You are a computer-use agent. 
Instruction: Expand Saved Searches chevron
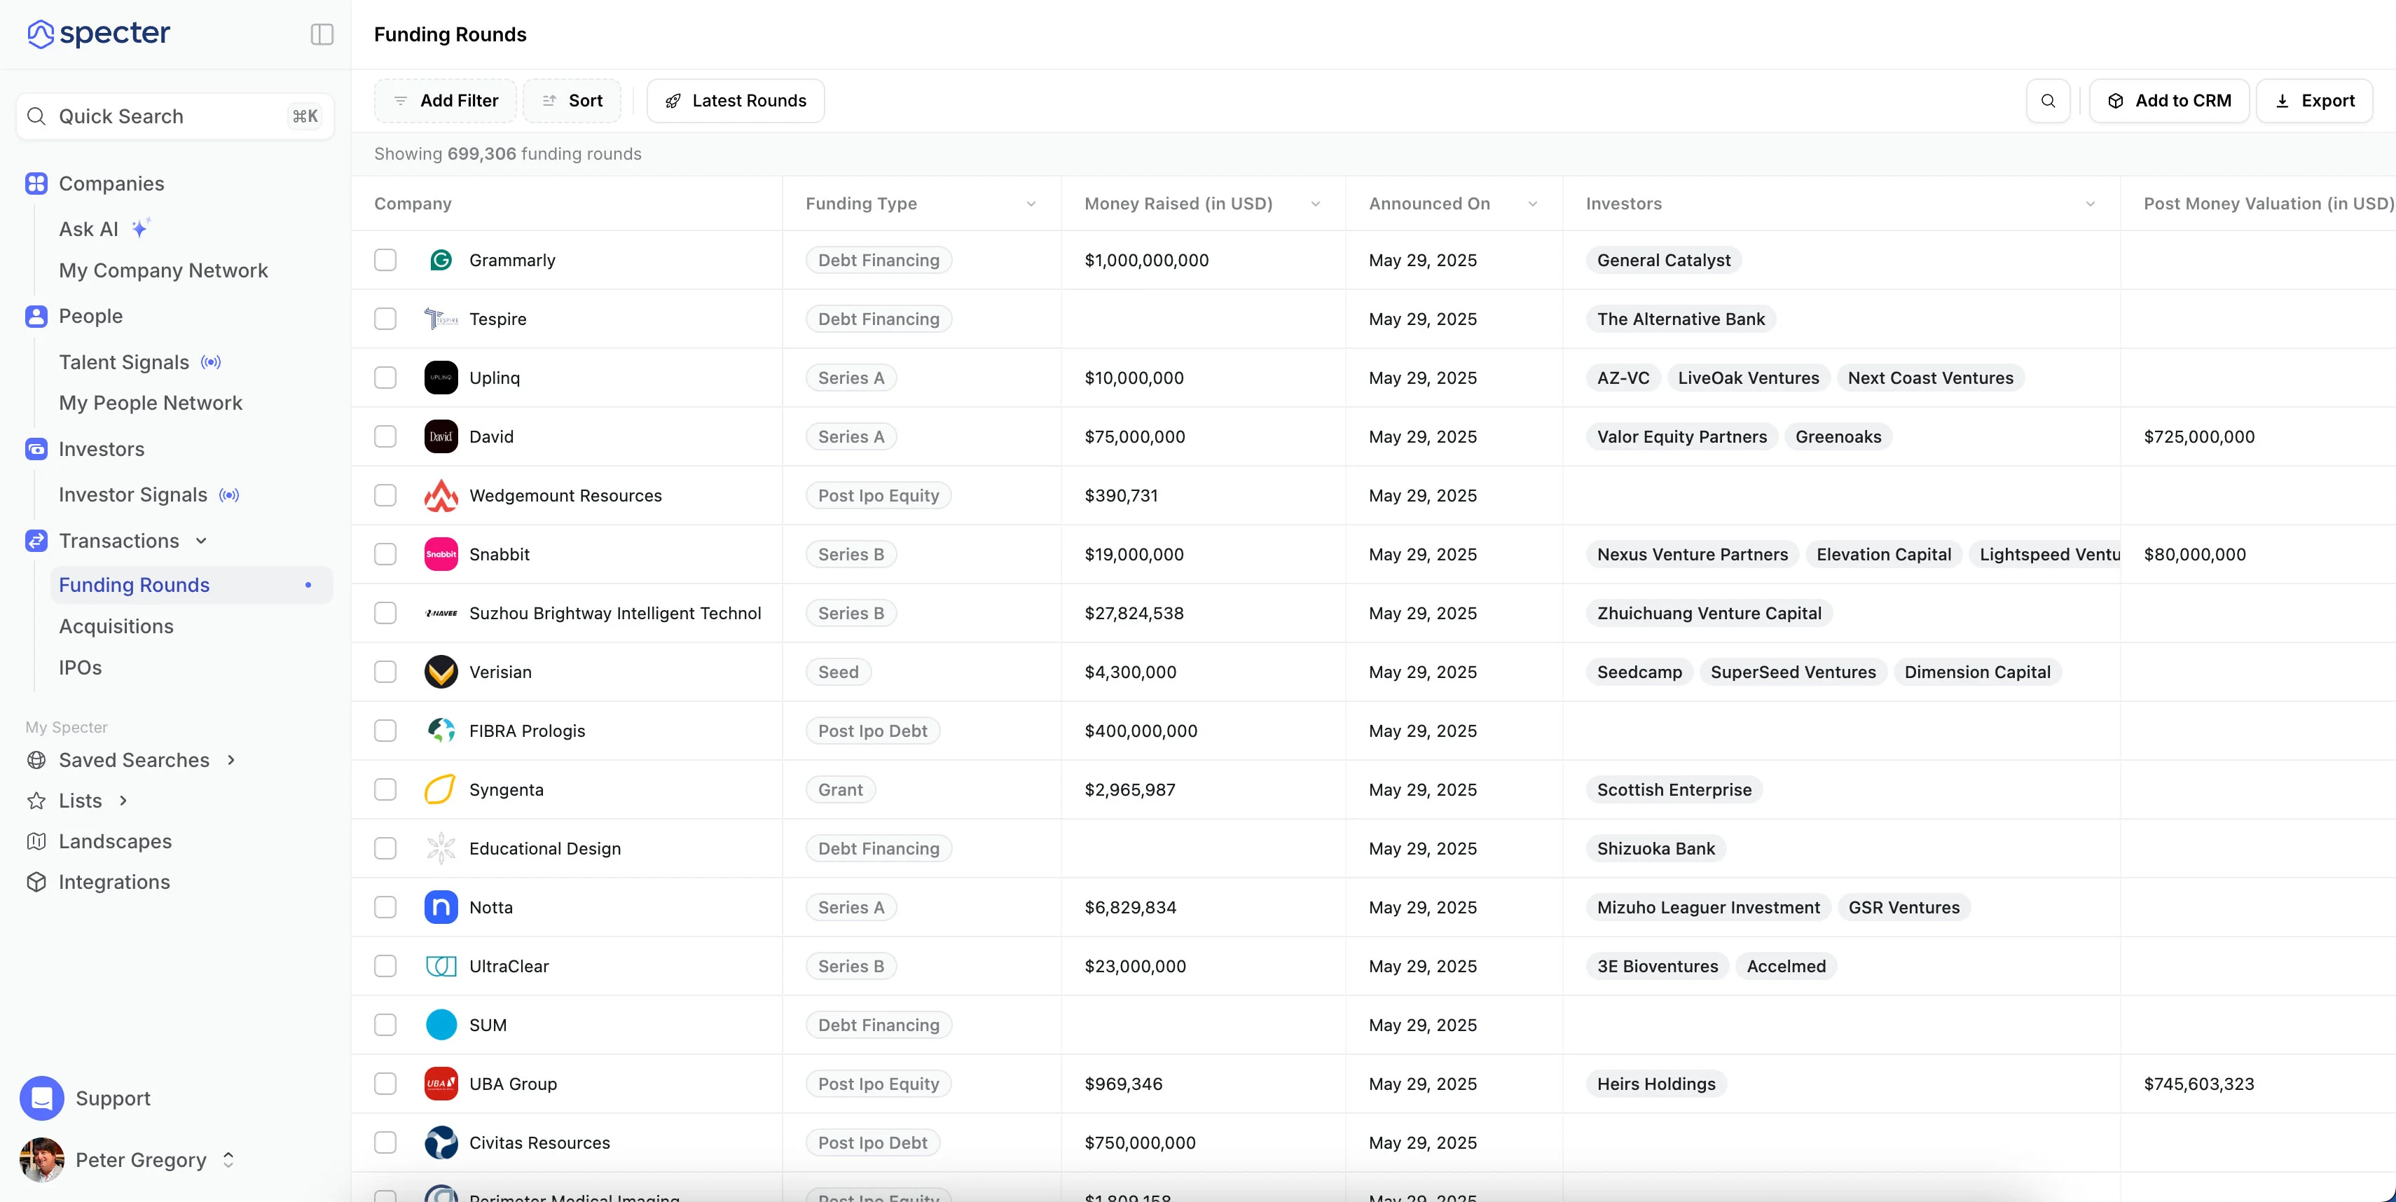pyautogui.click(x=230, y=759)
